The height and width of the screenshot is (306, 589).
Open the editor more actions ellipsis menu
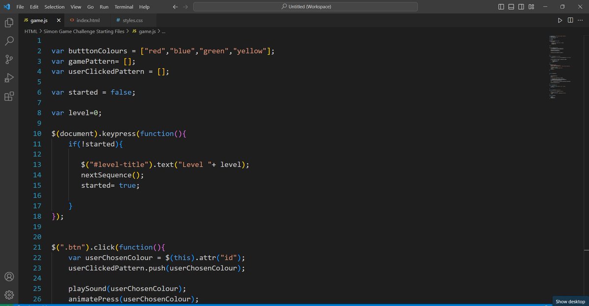point(581,21)
